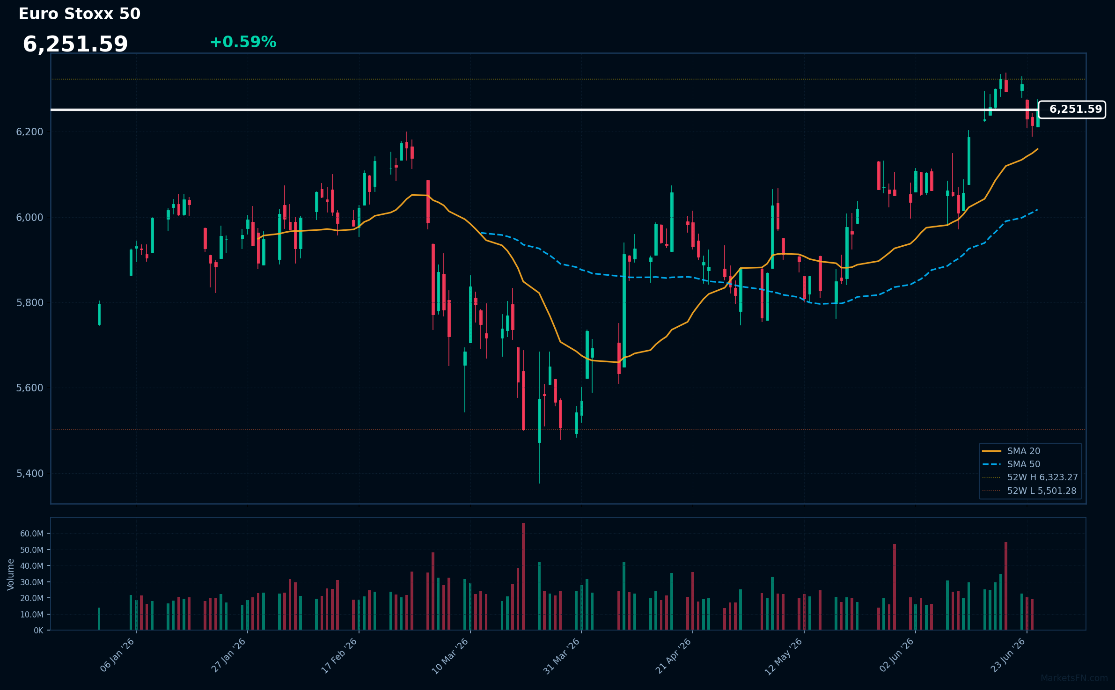
Task: Click the 10.0M volume axis label
Action: (32, 614)
